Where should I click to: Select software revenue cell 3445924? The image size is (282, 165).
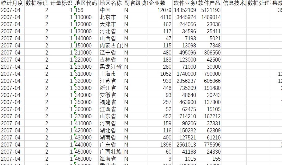tap(185, 17)
